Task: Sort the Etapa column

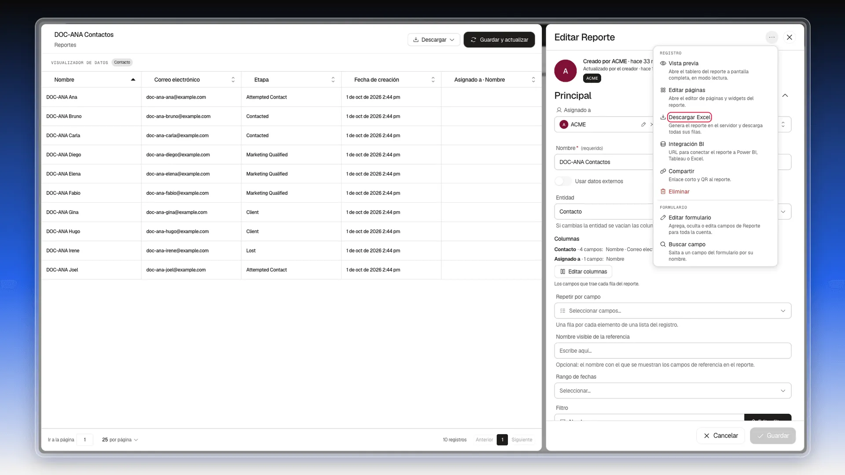Action: [x=333, y=80]
